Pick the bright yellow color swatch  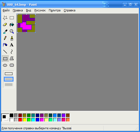25,120
